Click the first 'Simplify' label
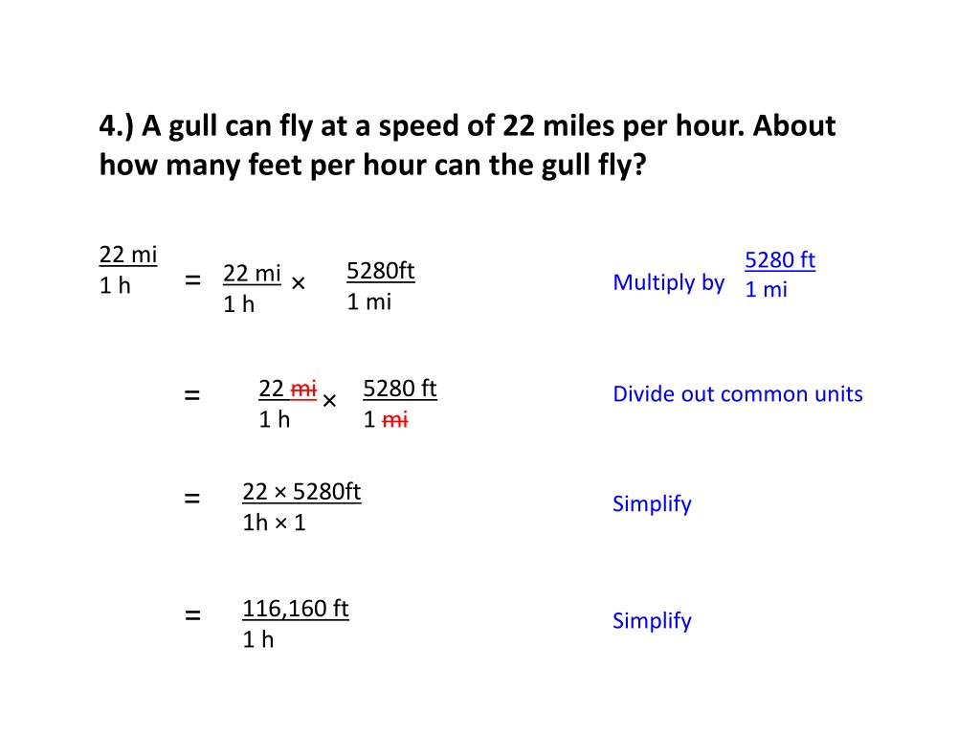 (652, 504)
